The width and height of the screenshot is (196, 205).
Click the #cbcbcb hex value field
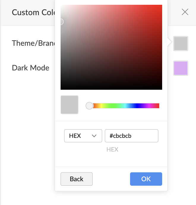[131, 136]
